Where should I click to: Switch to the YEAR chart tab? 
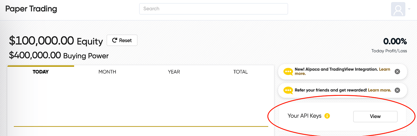click(x=174, y=72)
